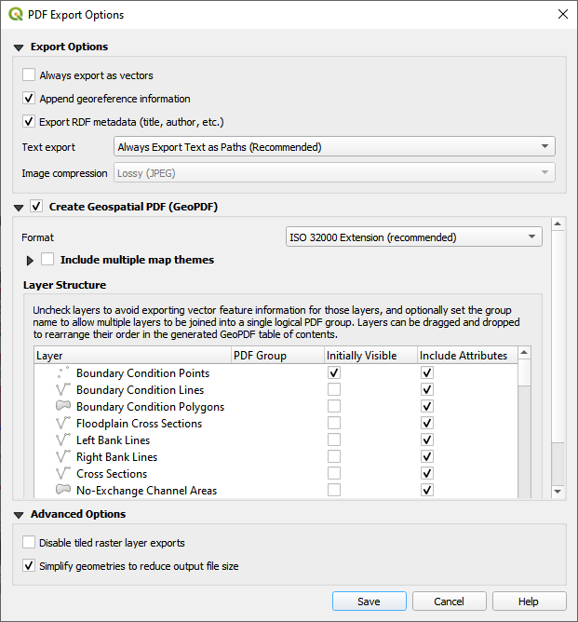This screenshot has height=622, width=578.
Task: Click the line icon for Right Bank Lines
Action: click(63, 457)
